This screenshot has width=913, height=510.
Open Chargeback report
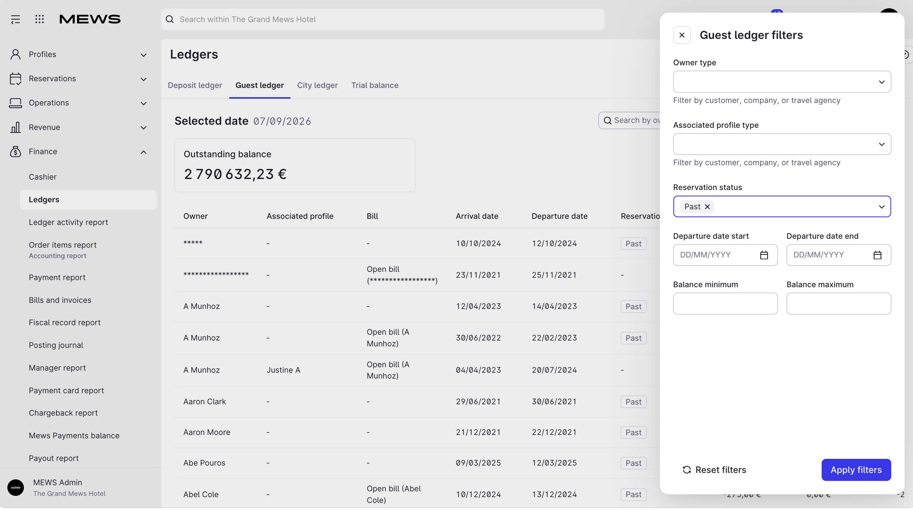tap(63, 413)
